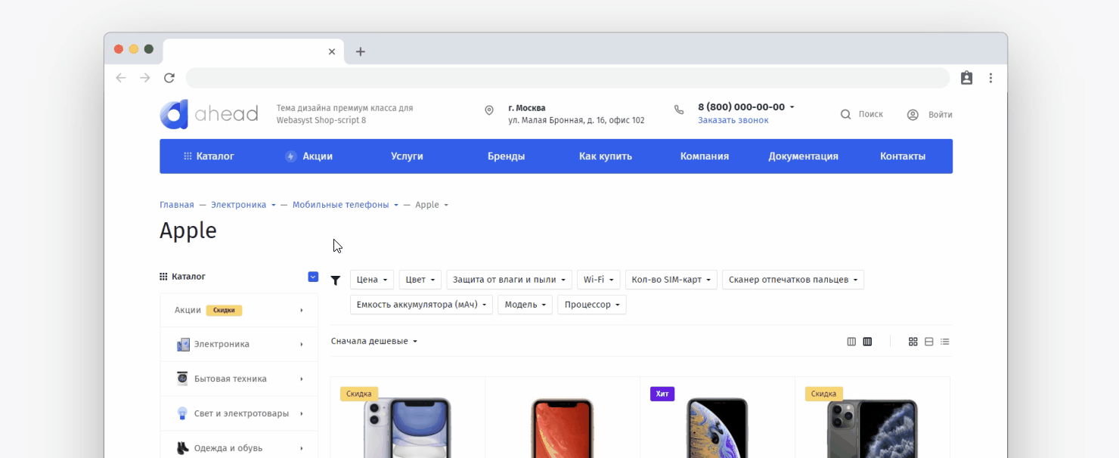This screenshot has height=458, width=1119.
Task: Click the Одежда и обувь sidebar item
Action: point(239,448)
